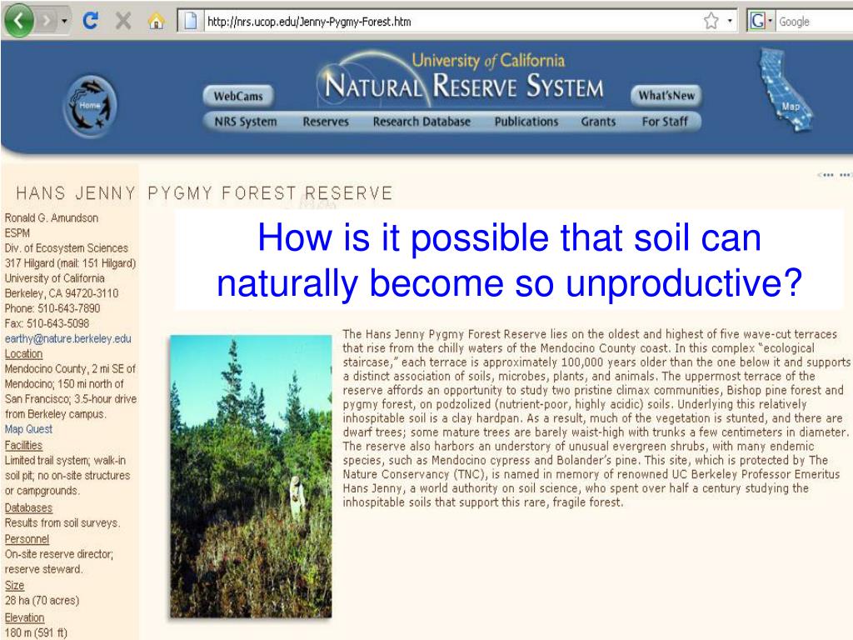Open the address bar dropdown arrow beside star
Screen dimensions: 853x640
[730, 21]
